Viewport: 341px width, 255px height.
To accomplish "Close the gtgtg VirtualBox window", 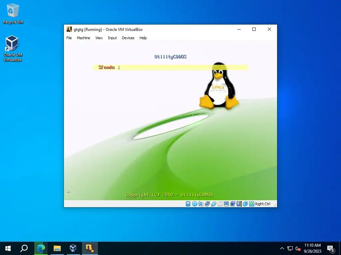I will click(269, 29).
